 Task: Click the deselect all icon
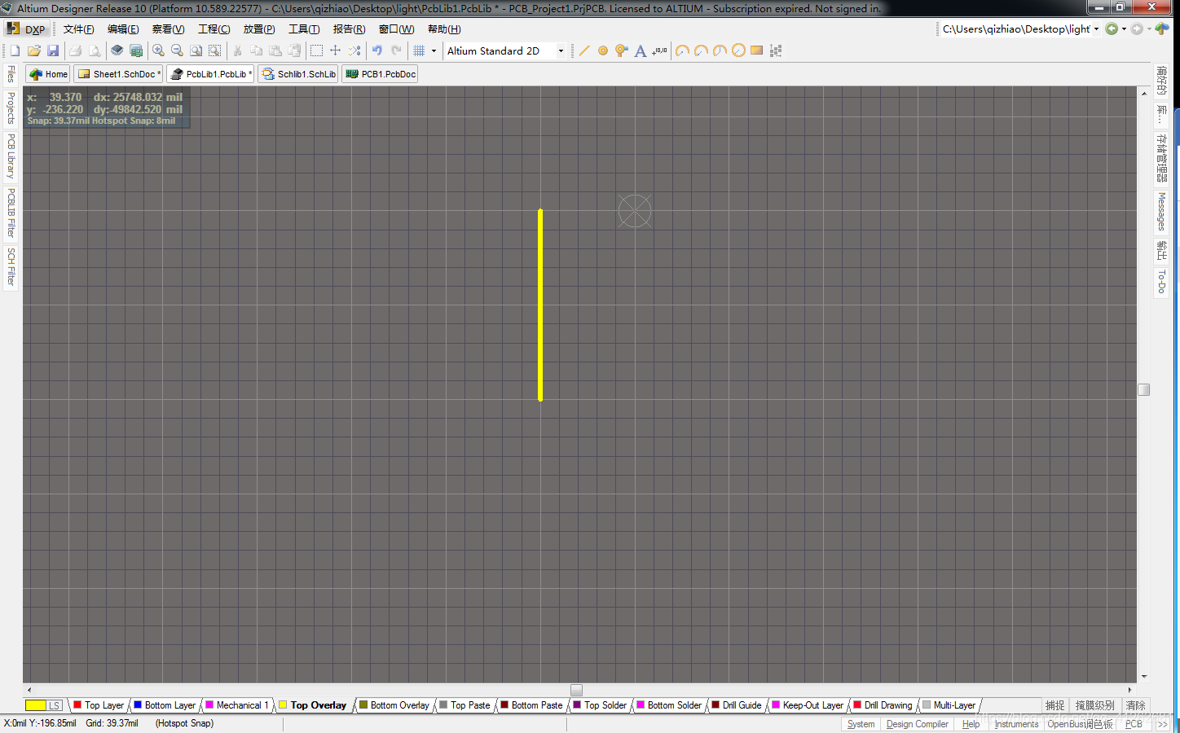pyautogui.click(x=354, y=50)
